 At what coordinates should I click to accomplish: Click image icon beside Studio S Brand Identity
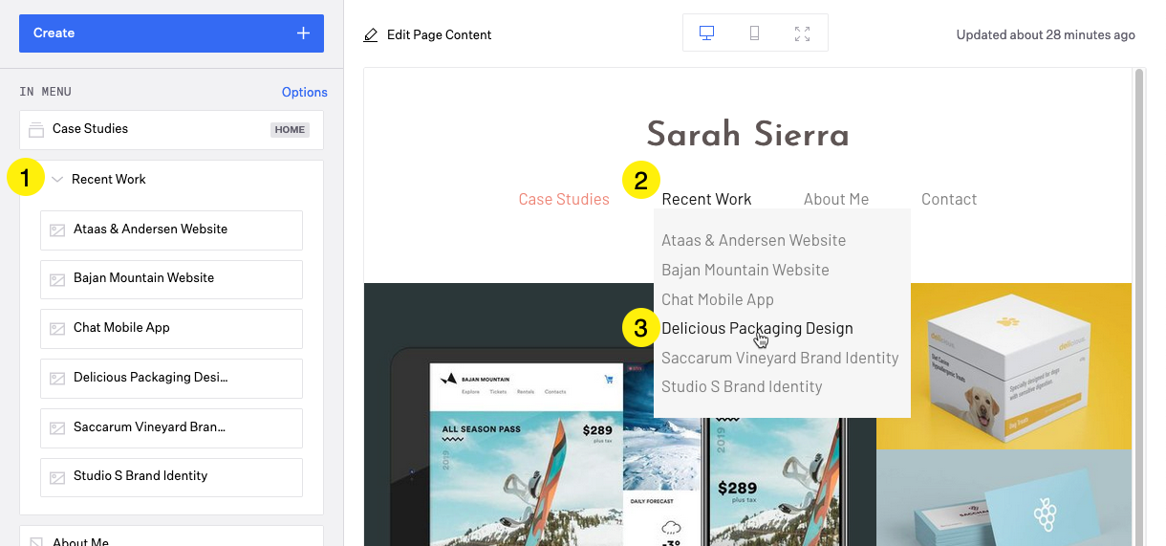[57, 477]
